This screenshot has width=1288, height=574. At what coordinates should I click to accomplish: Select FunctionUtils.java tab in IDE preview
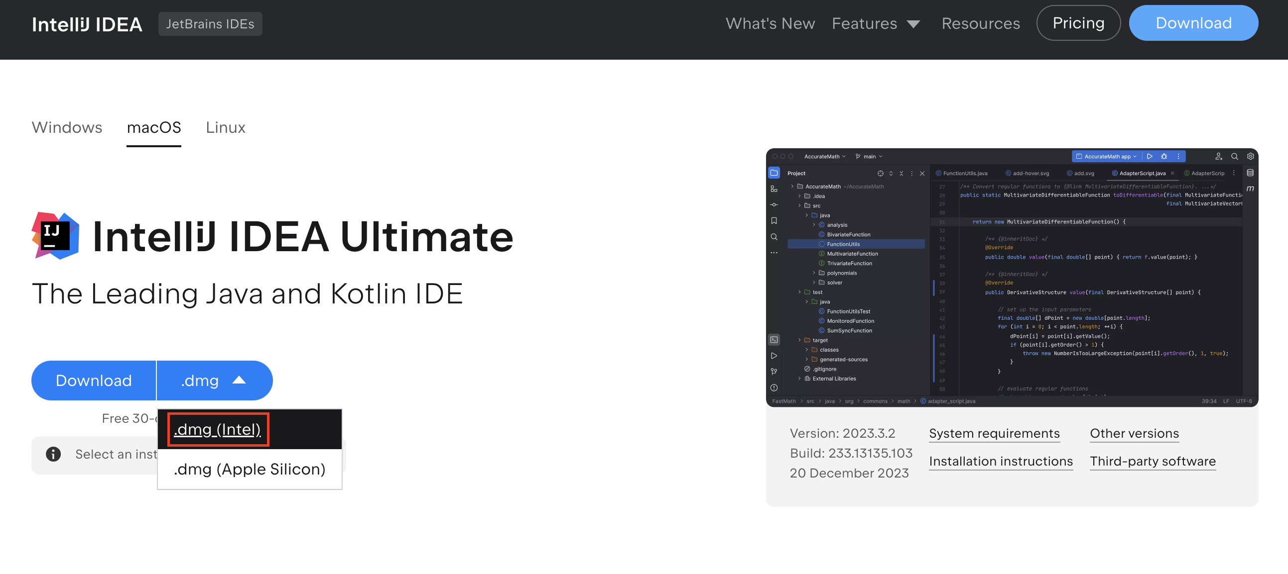pyautogui.click(x=961, y=173)
